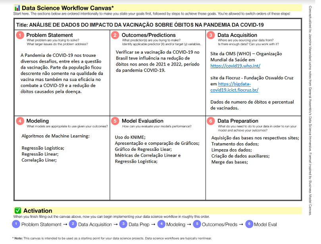Click the Regressão Logística line under Modeling

pos(43,148)
